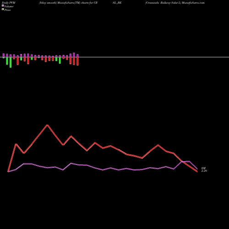Click the 'SL_BE' symbol text

tap(117, 3)
